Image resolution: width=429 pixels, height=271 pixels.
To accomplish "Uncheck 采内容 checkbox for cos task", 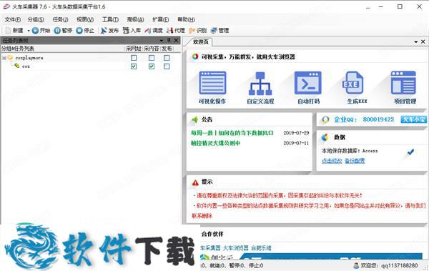I will [152, 66].
